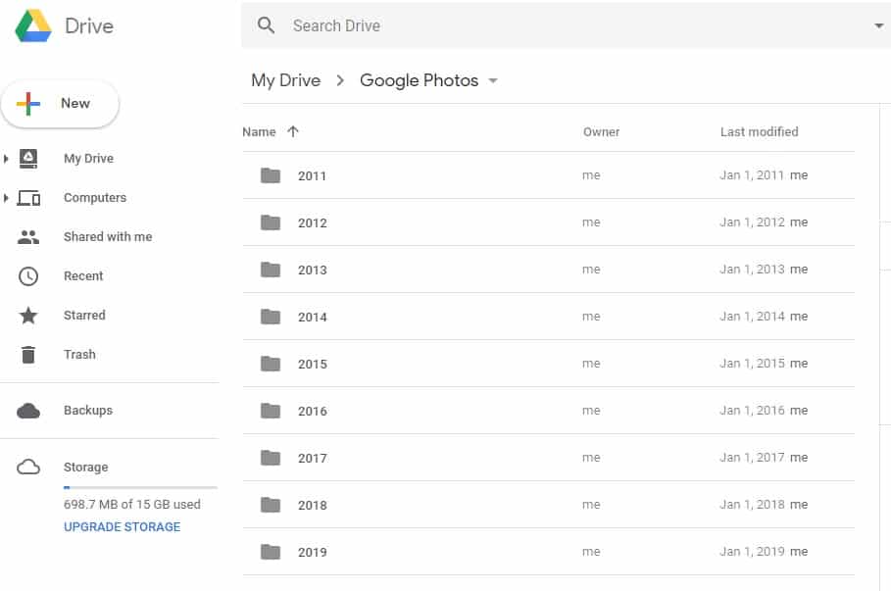Click the folder icon for 2018
The height and width of the screenshot is (591, 891).
pos(271,505)
